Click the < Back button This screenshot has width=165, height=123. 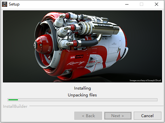coord(88,116)
